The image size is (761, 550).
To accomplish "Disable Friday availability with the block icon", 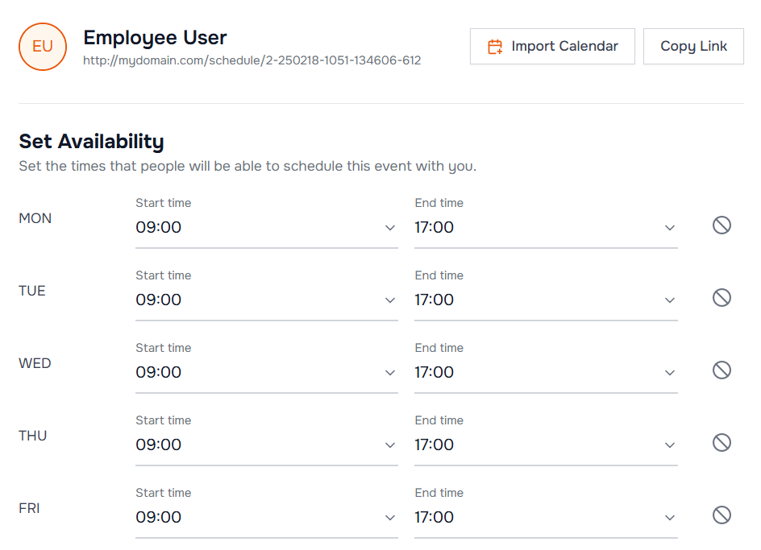I will (x=721, y=515).
